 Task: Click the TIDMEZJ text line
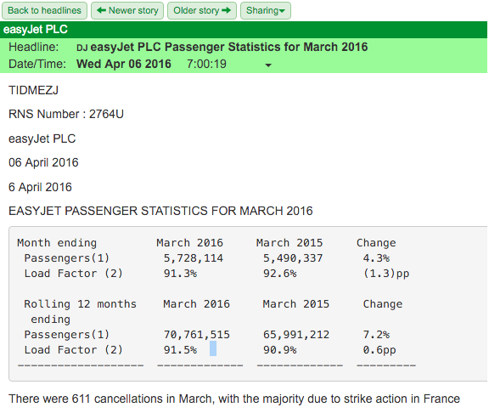33,91
